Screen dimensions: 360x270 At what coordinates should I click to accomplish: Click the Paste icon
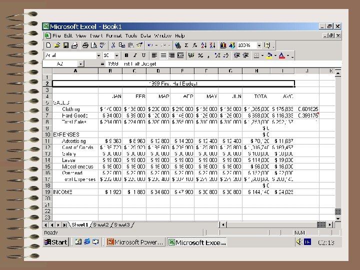[x=130, y=45]
